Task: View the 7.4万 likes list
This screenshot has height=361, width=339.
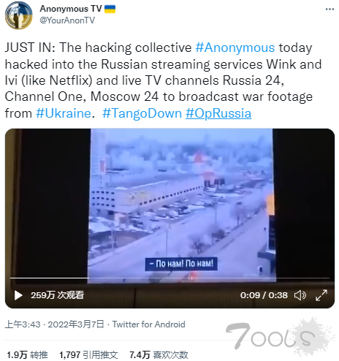Action: [x=159, y=354]
